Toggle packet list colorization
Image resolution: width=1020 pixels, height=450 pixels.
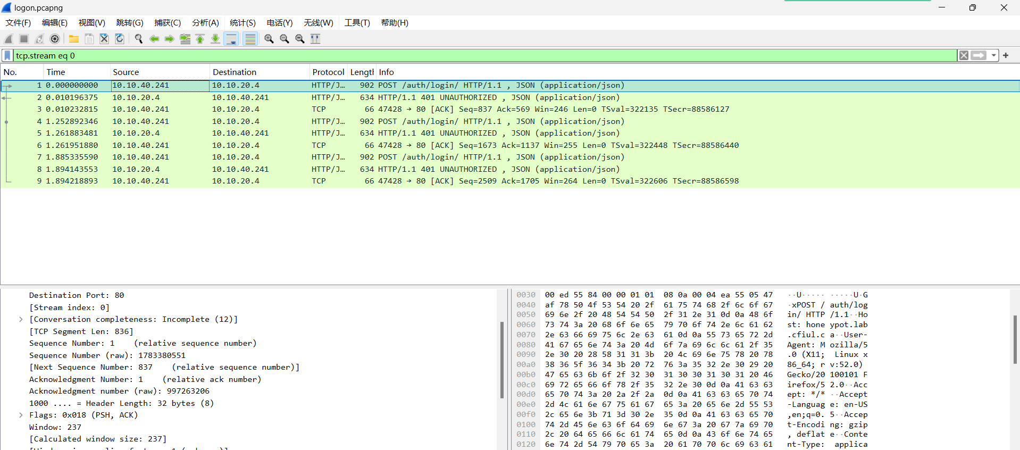[250, 39]
